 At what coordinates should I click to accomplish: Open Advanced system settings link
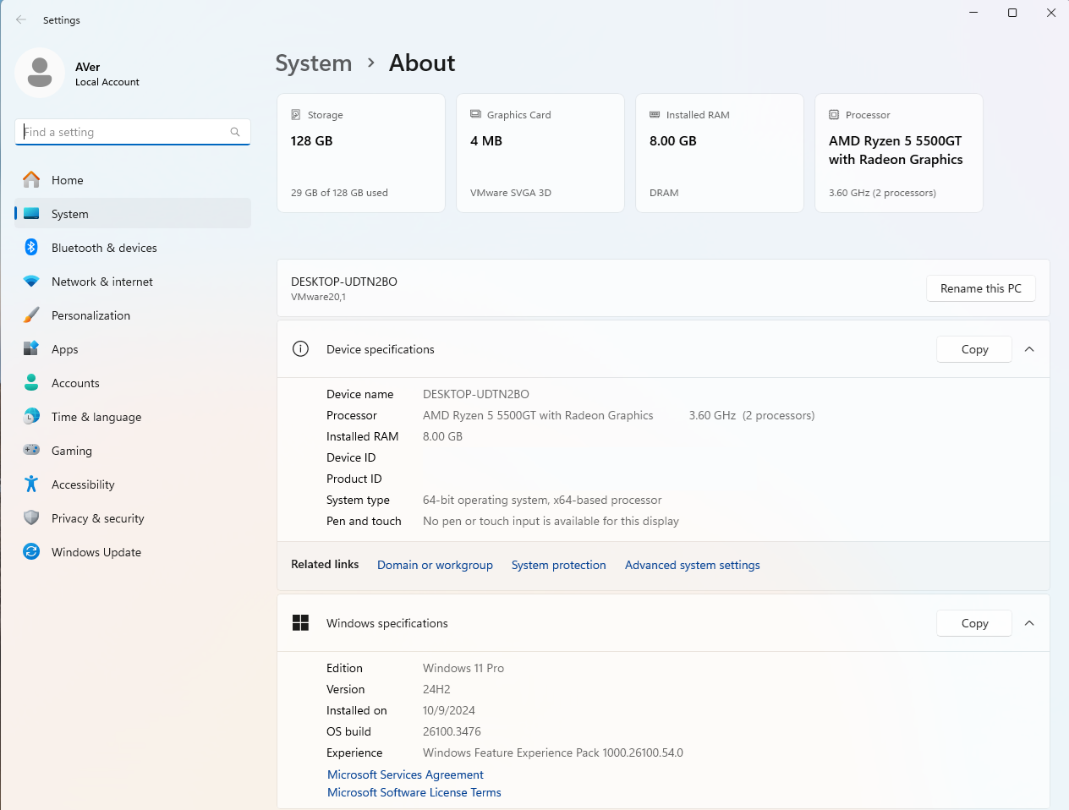tap(692, 565)
